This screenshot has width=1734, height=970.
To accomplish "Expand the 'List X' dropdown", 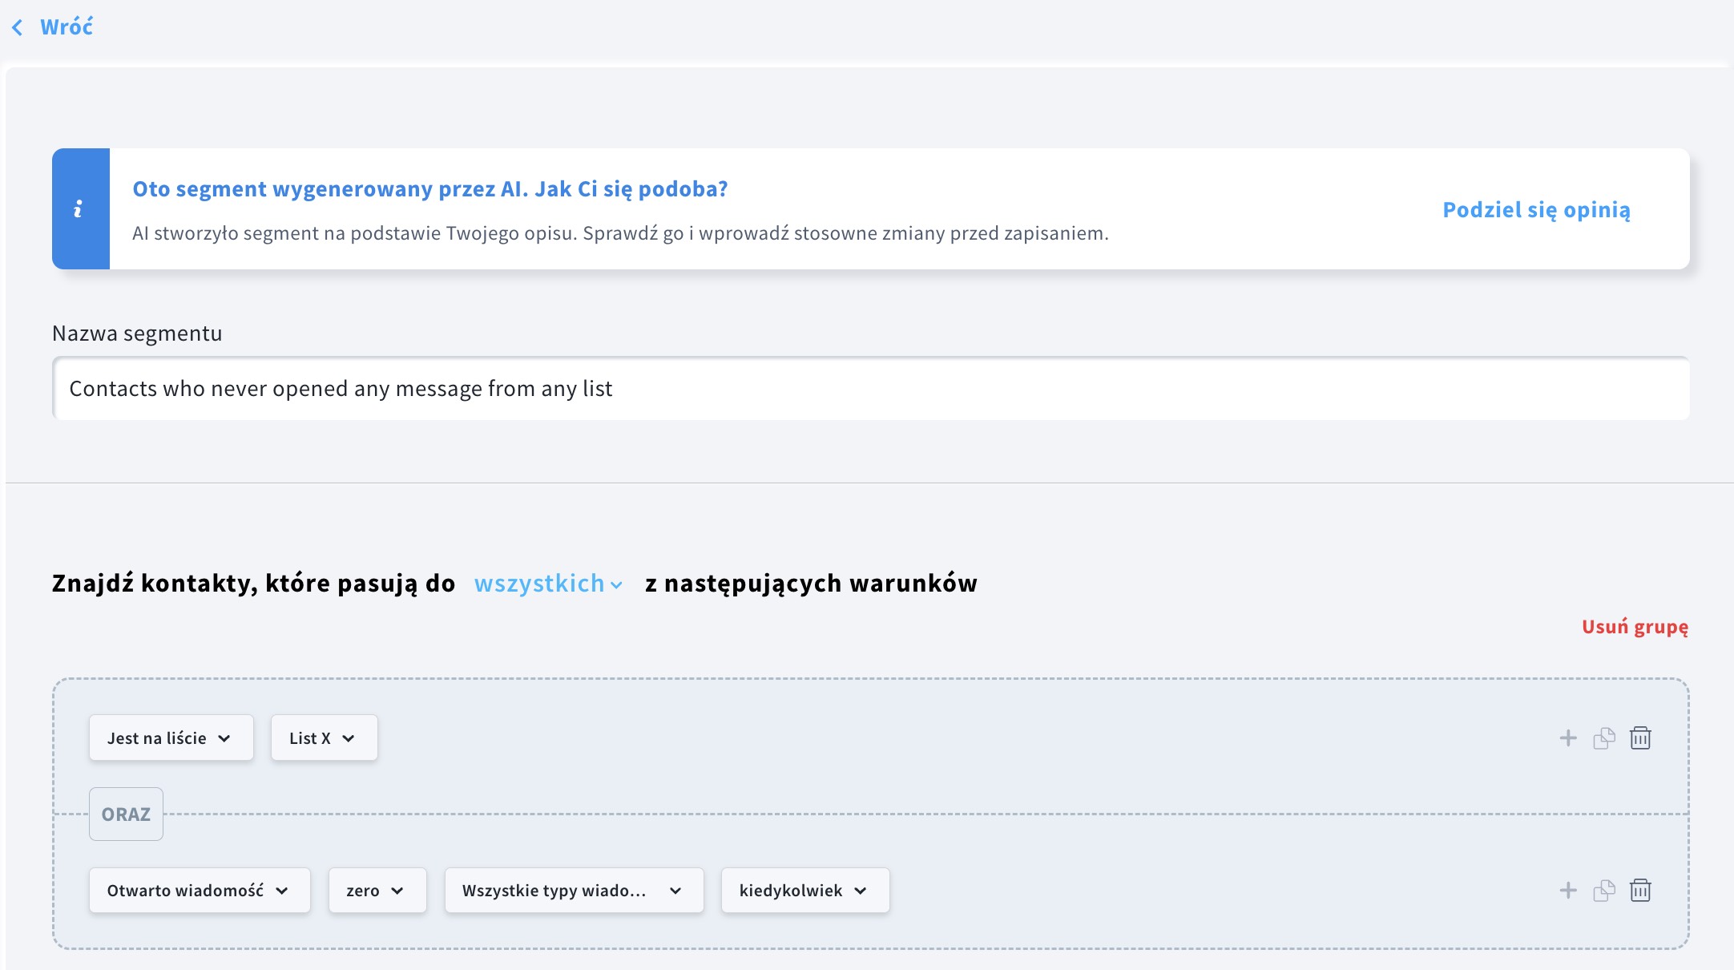I will 324,738.
